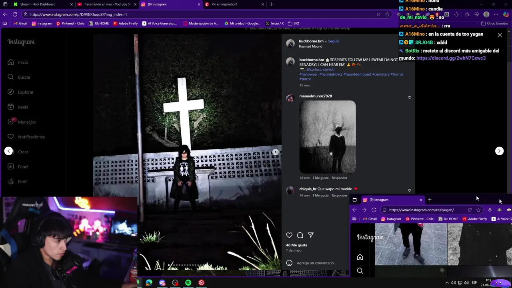Go to Explorar in the sidebar
The image size is (512, 288).
(21, 92)
